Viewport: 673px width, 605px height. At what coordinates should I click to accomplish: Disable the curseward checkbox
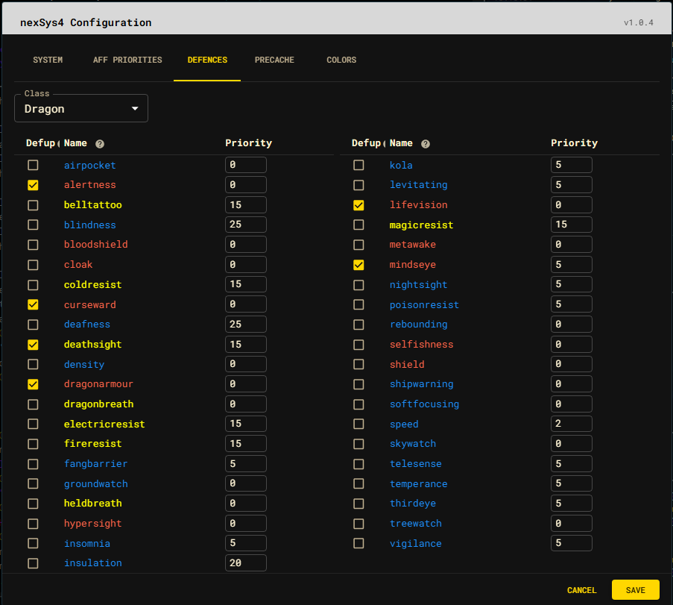click(x=33, y=304)
